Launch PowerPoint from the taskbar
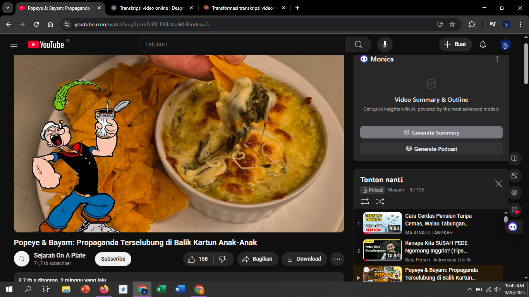Screen dimensions: 529x297 coord(85,289)
